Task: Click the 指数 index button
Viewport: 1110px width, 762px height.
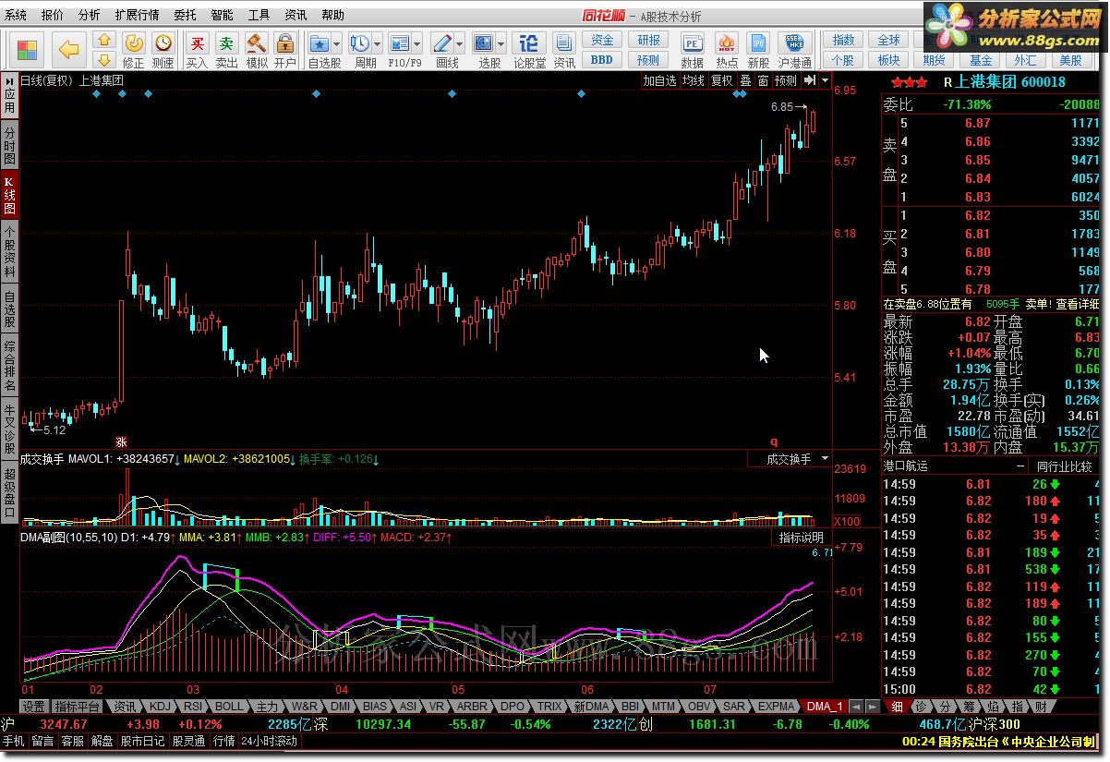Action: (843, 40)
